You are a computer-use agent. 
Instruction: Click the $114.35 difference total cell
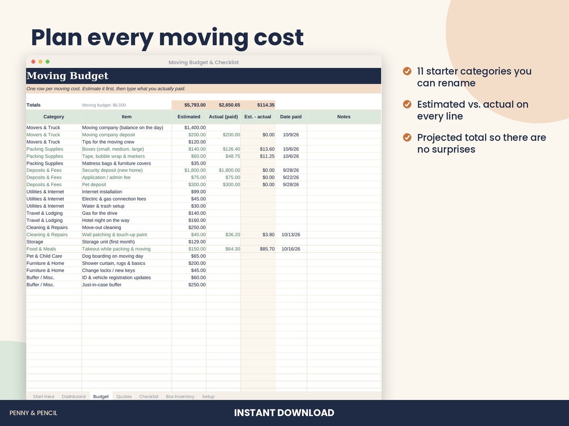(258, 105)
